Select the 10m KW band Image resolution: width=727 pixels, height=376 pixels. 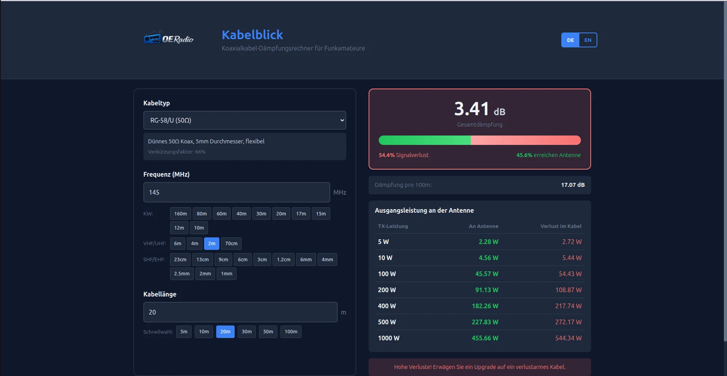click(x=199, y=228)
